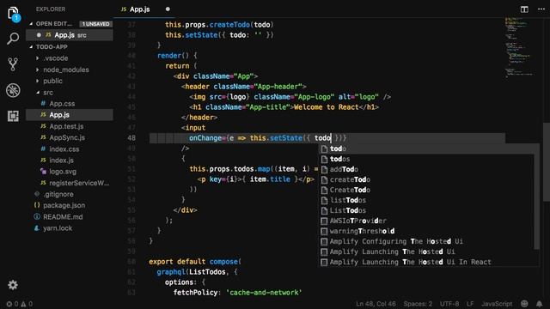
Task: Choose the 'todos' autocomplete suggestion
Action: 427,159
